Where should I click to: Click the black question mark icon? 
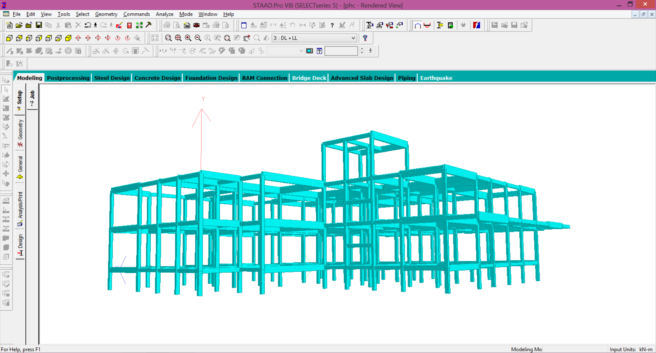tap(332, 25)
